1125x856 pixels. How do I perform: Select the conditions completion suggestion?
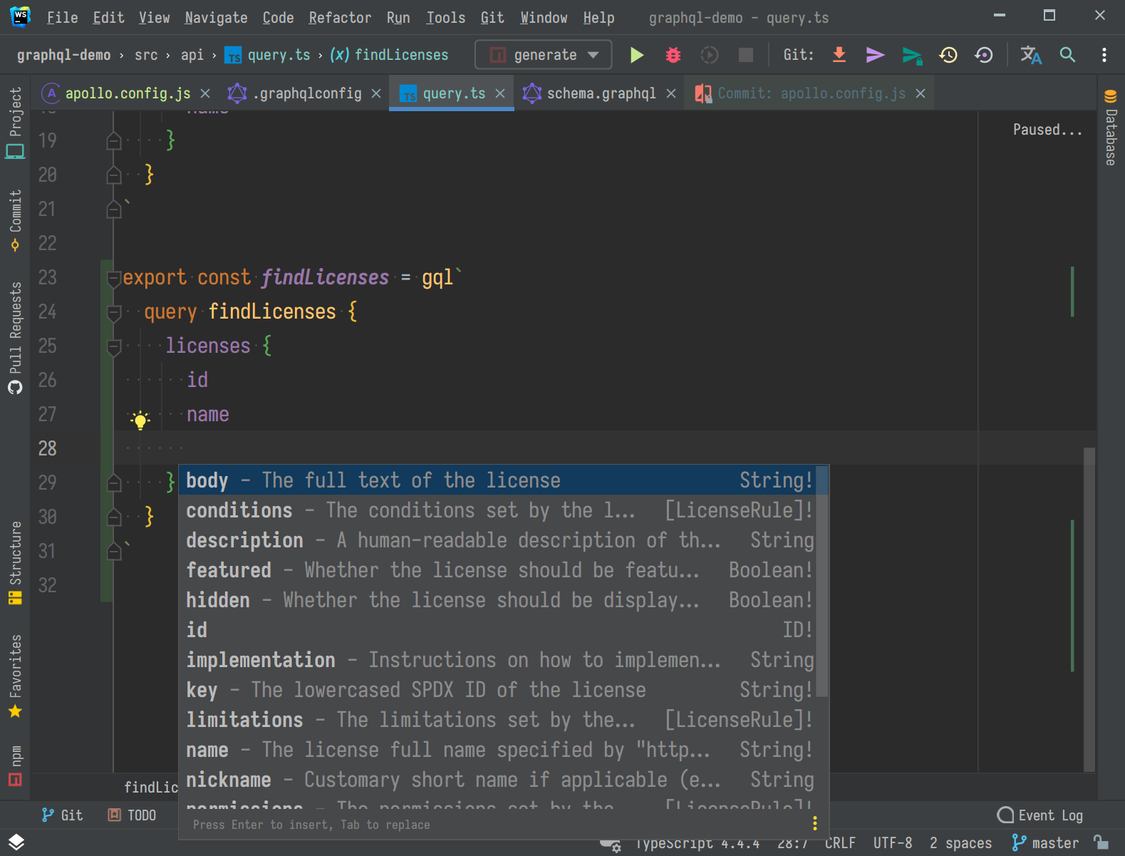(x=497, y=510)
